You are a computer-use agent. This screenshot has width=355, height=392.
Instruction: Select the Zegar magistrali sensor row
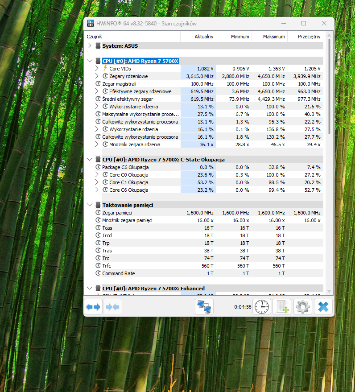[118, 84]
